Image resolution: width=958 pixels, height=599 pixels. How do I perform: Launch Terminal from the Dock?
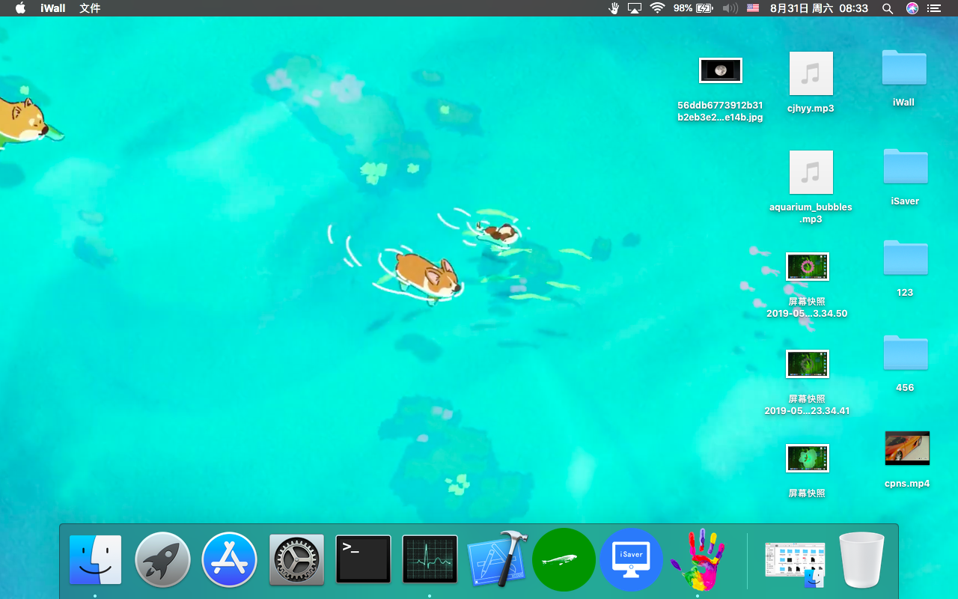point(363,559)
